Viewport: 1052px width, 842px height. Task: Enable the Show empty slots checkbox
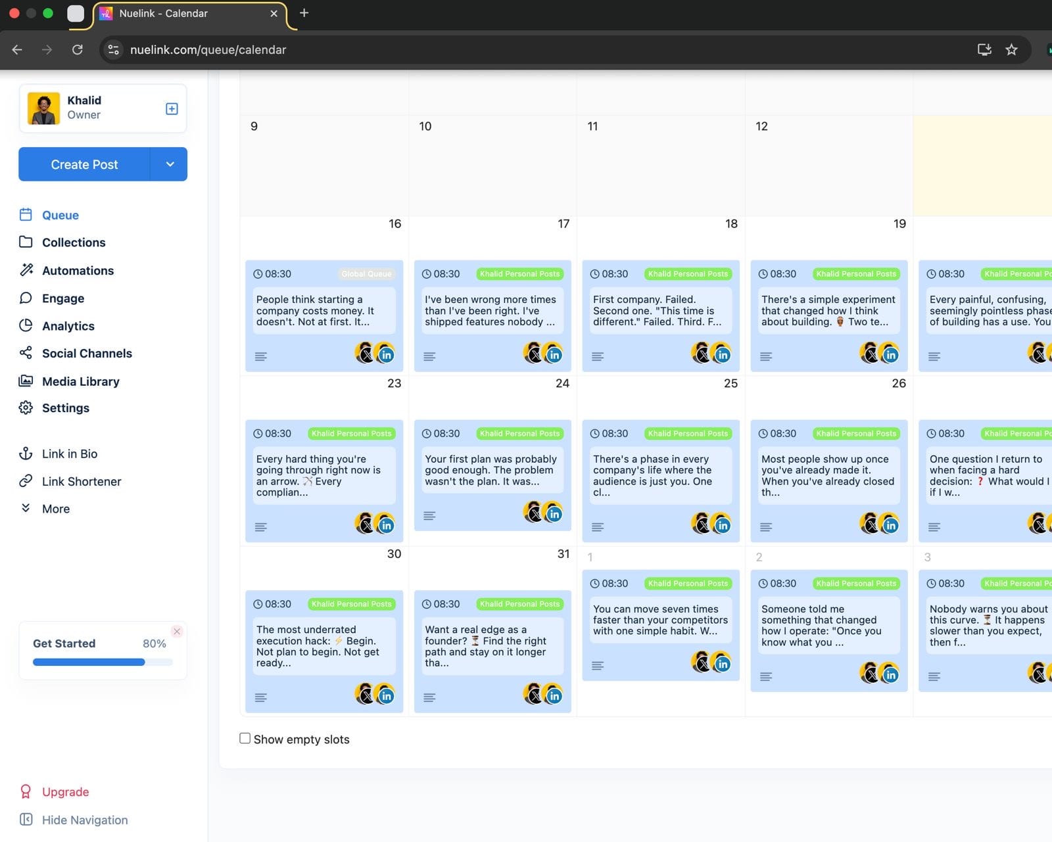click(x=245, y=738)
